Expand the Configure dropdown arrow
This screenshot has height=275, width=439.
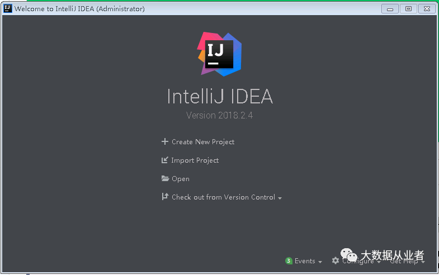tap(379, 262)
